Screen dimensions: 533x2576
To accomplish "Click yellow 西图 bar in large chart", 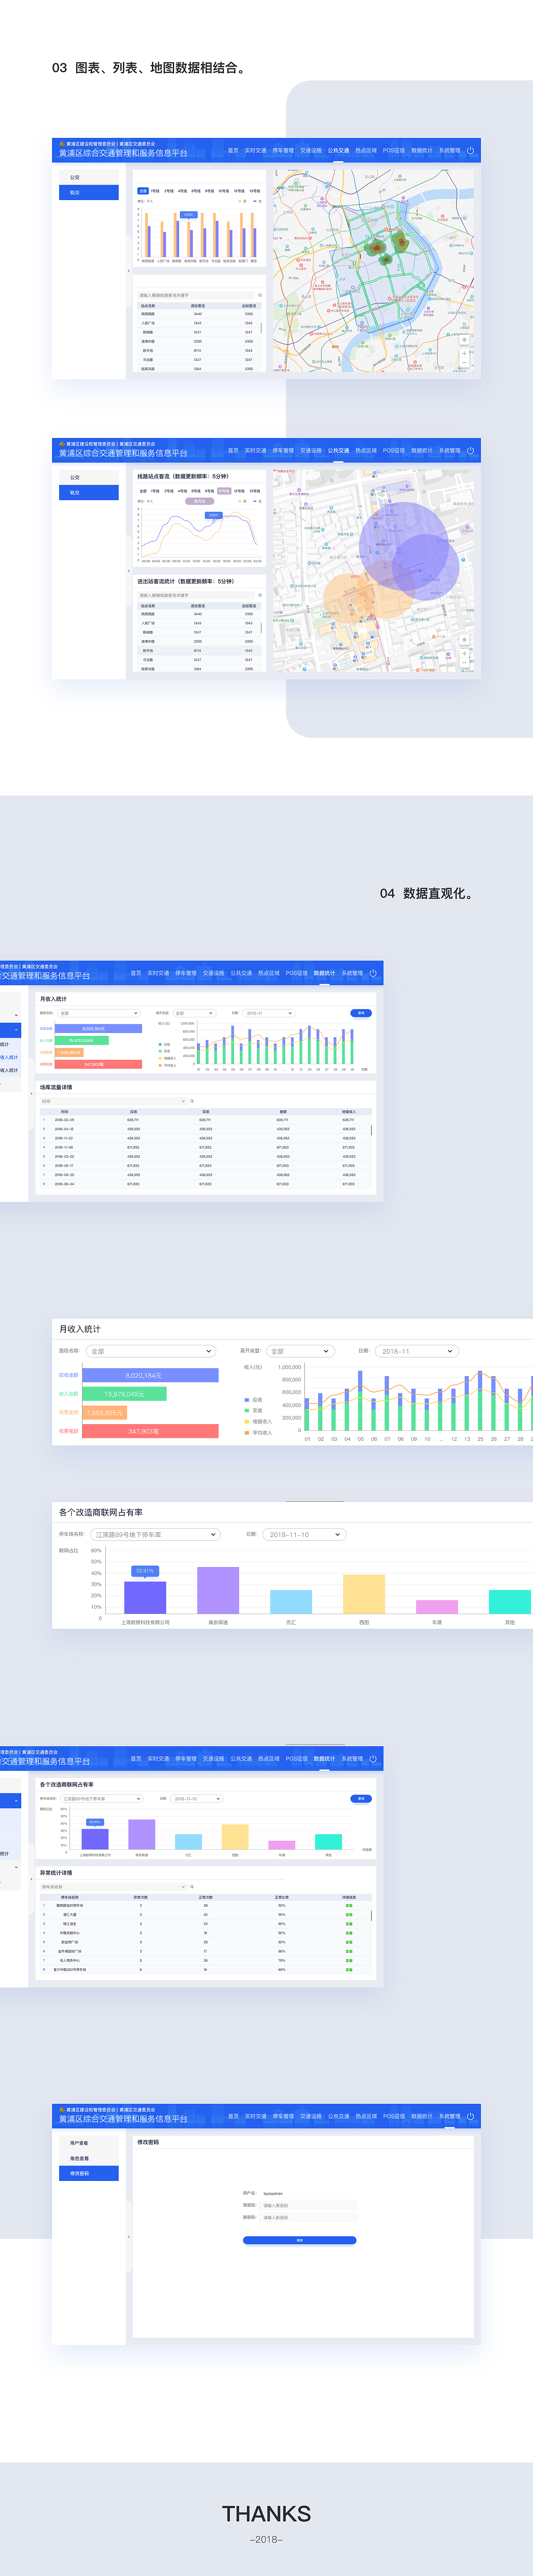I will [x=364, y=1594].
